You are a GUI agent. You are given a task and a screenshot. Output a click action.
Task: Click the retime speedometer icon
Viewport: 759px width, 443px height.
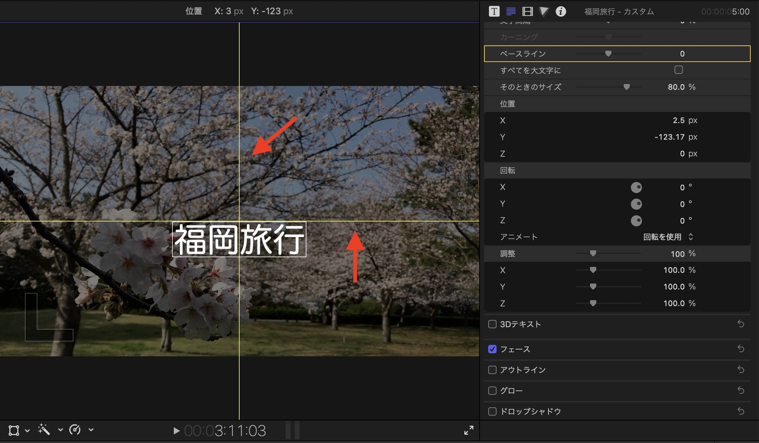(75, 430)
